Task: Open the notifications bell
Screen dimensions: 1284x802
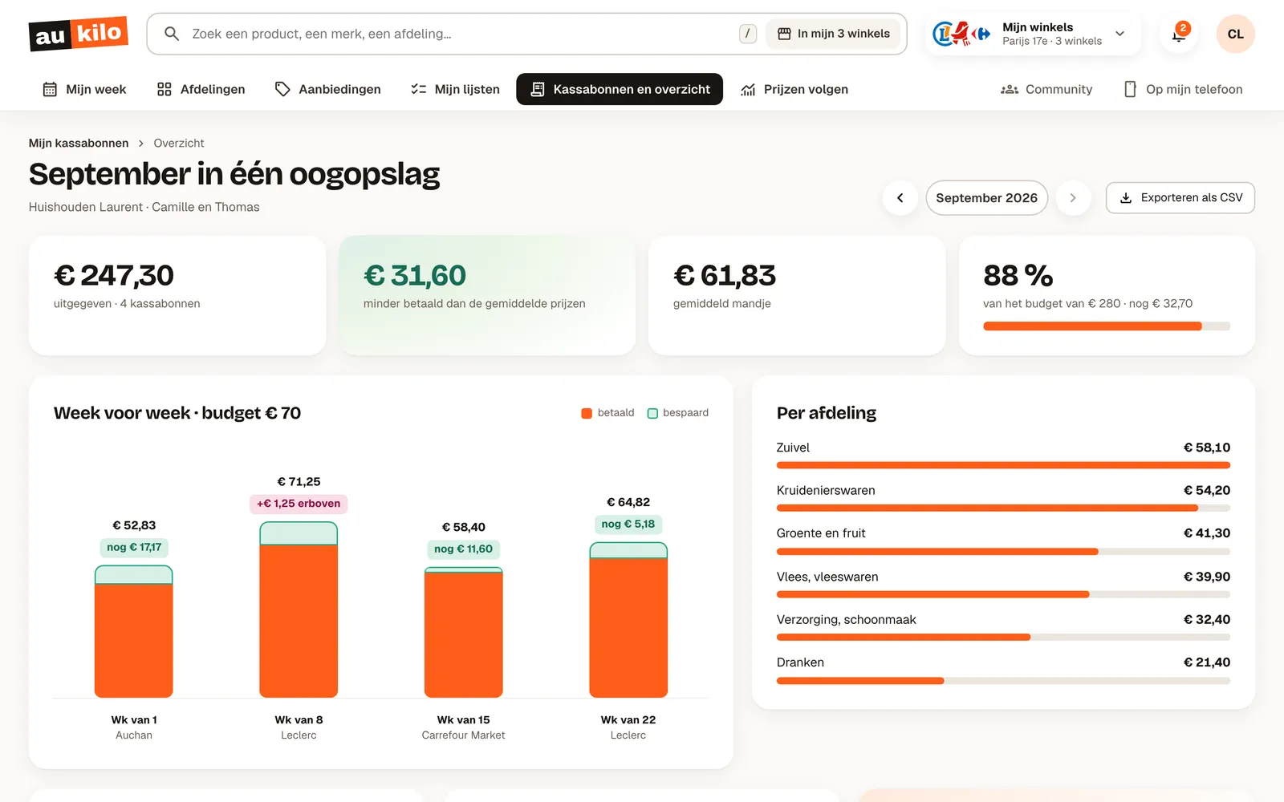Action: pyautogui.click(x=1179, y=34)
